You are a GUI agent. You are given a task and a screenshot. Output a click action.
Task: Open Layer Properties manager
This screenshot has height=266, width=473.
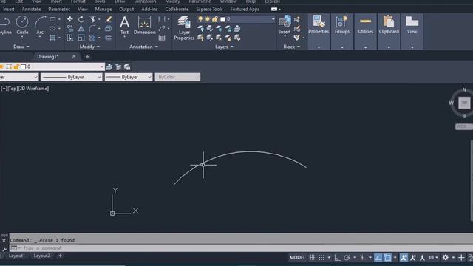click(x=184, y=28)
